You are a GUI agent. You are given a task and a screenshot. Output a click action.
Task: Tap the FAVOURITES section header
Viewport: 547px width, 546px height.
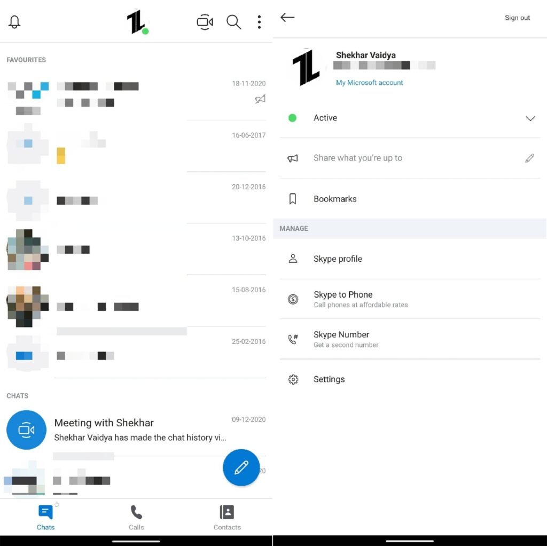click(x=26, y=60)
